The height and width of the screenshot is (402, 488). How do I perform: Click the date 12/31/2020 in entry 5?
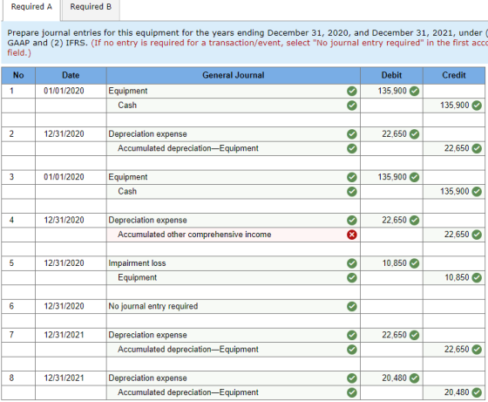pos(64,263)
